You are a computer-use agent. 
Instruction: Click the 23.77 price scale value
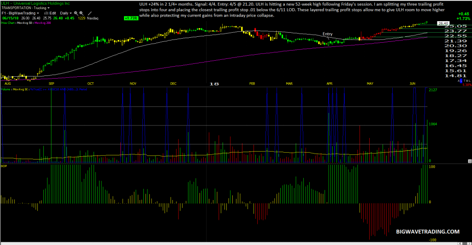(x=456, y=31)
